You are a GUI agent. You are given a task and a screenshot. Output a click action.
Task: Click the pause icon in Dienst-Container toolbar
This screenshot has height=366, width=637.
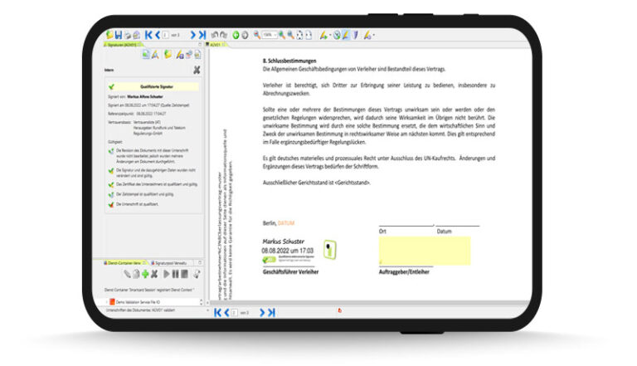coord(176,273)
